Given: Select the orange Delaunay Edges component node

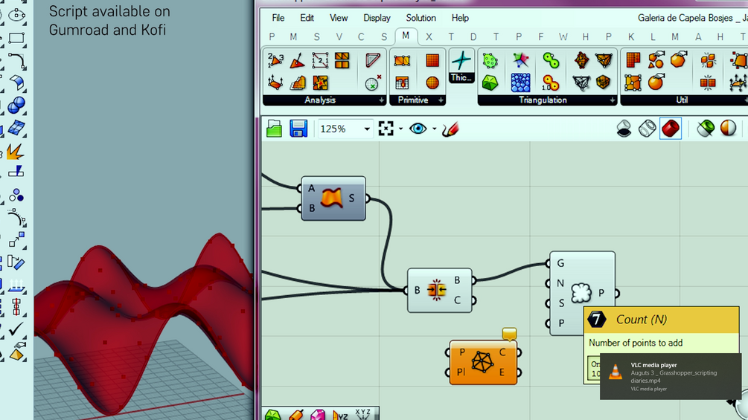Looking at the screenshot, I should pyautogui.click(x=482, y=362).
